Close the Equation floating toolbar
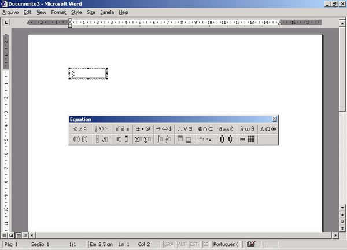This screenshot has height=250, width=347. tap(274, 119)
